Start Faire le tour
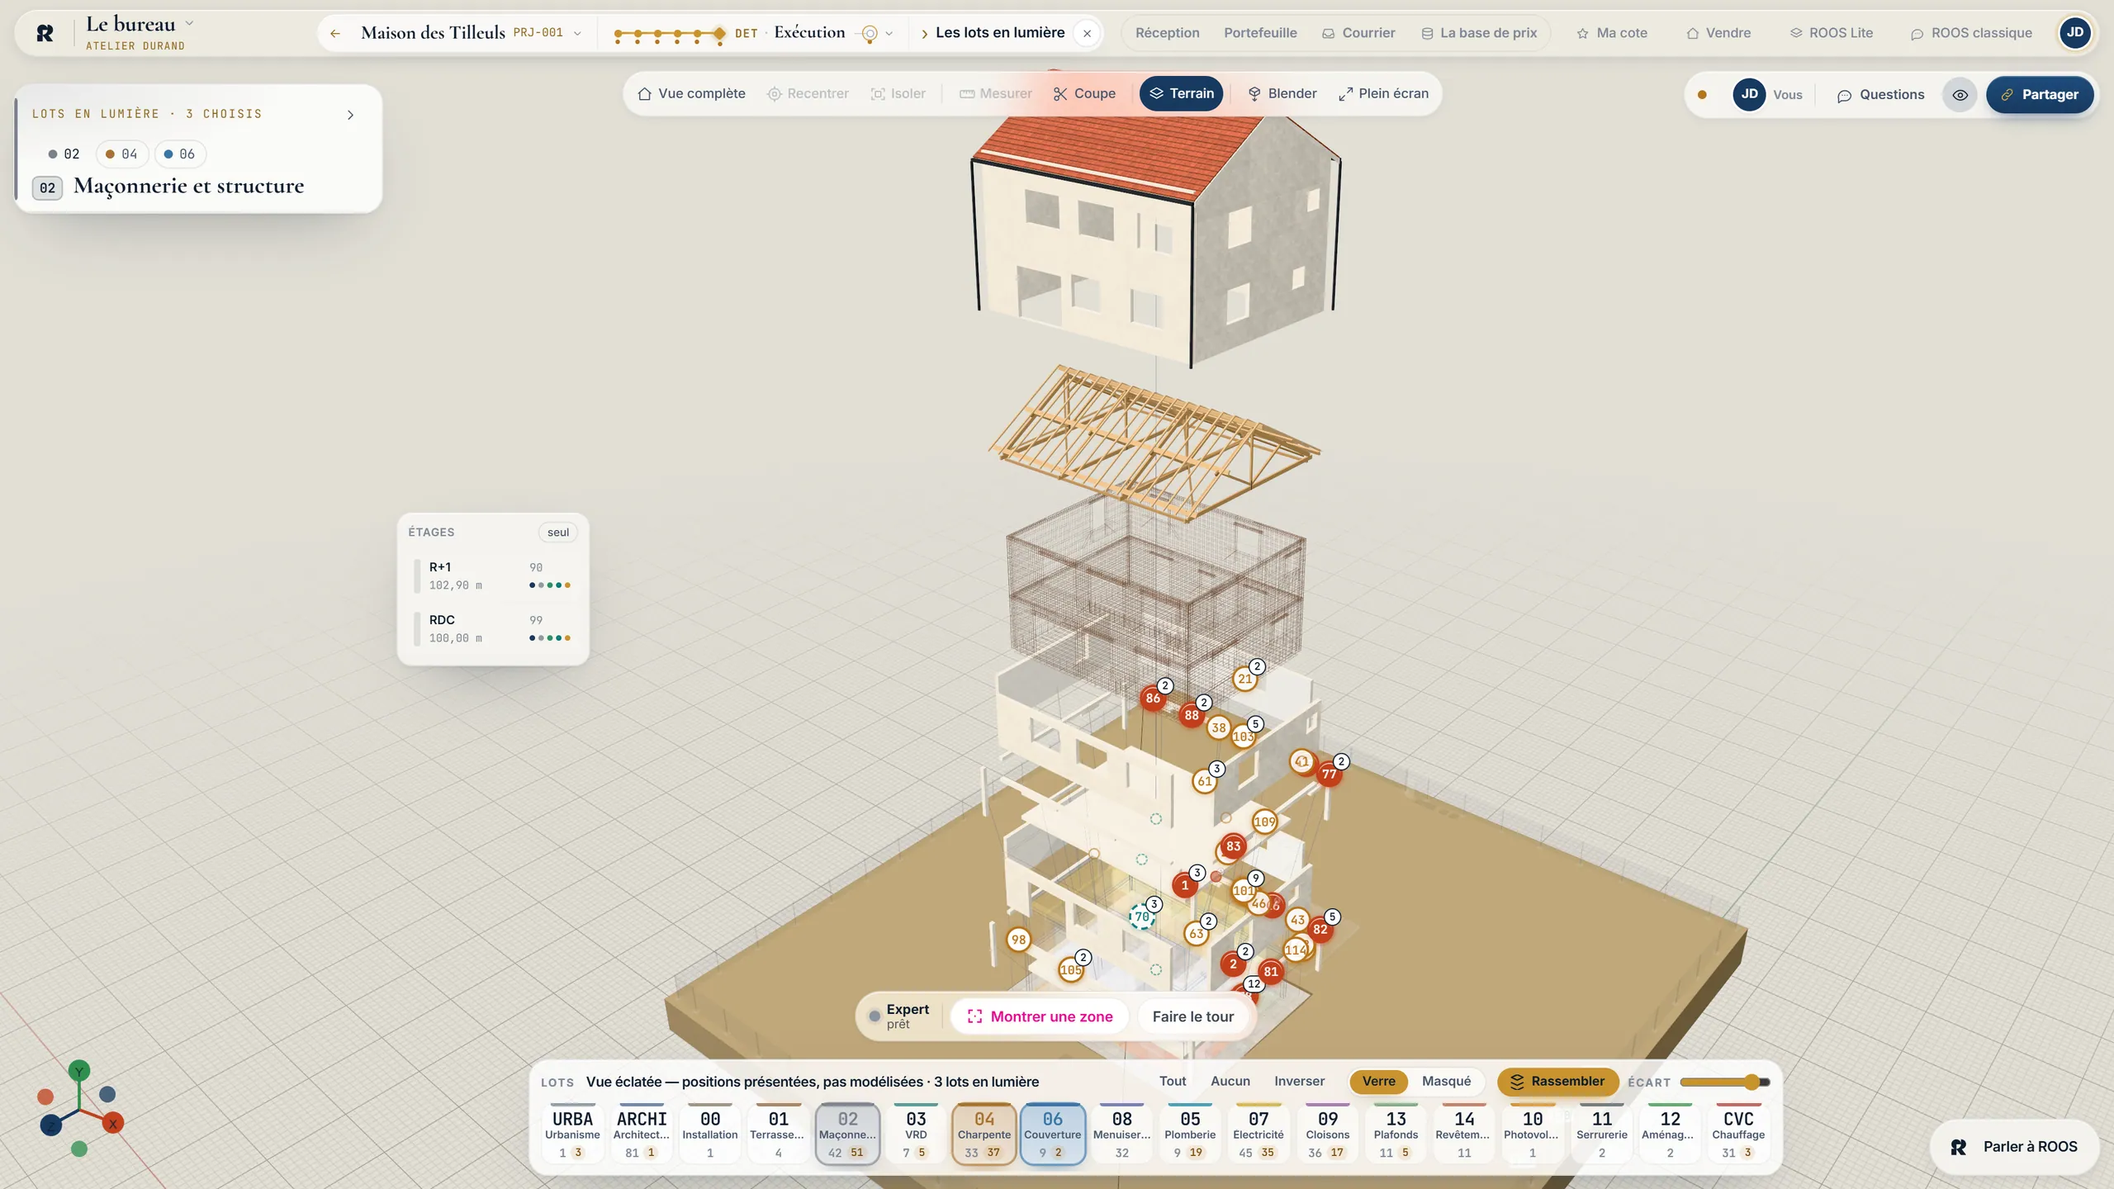Screen dimensions: 2114x1189 1192,1016
